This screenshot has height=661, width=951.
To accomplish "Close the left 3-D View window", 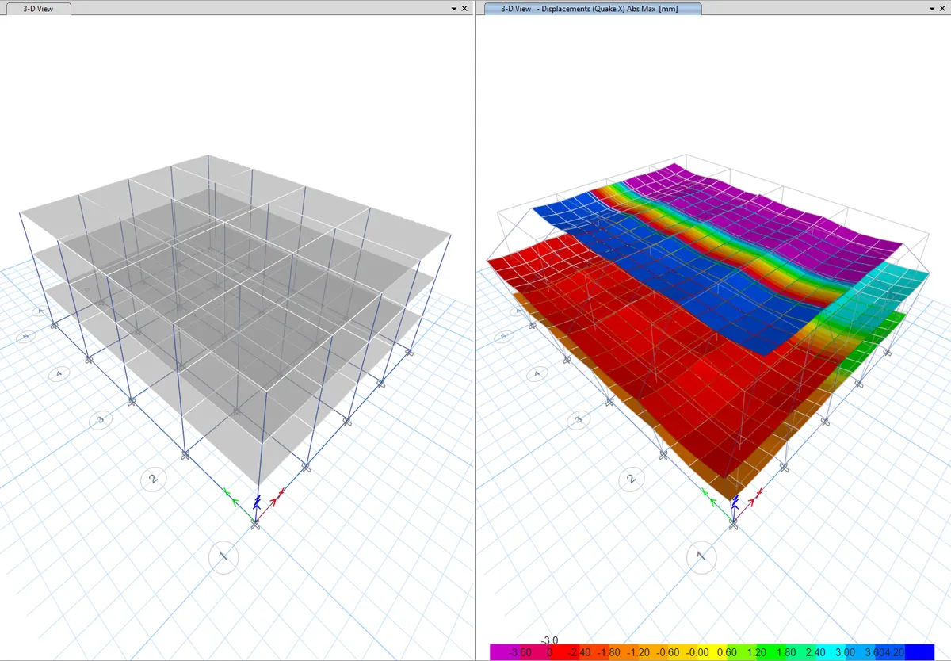I will 464,8.
